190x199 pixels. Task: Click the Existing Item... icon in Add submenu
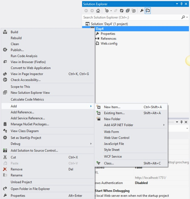pos(98,113)
